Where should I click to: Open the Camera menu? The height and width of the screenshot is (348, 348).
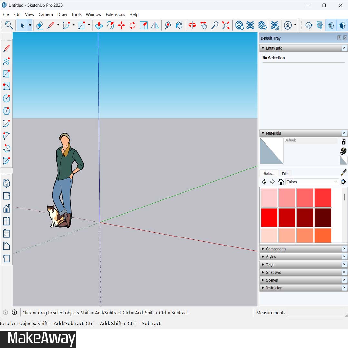tap(45, 15)
